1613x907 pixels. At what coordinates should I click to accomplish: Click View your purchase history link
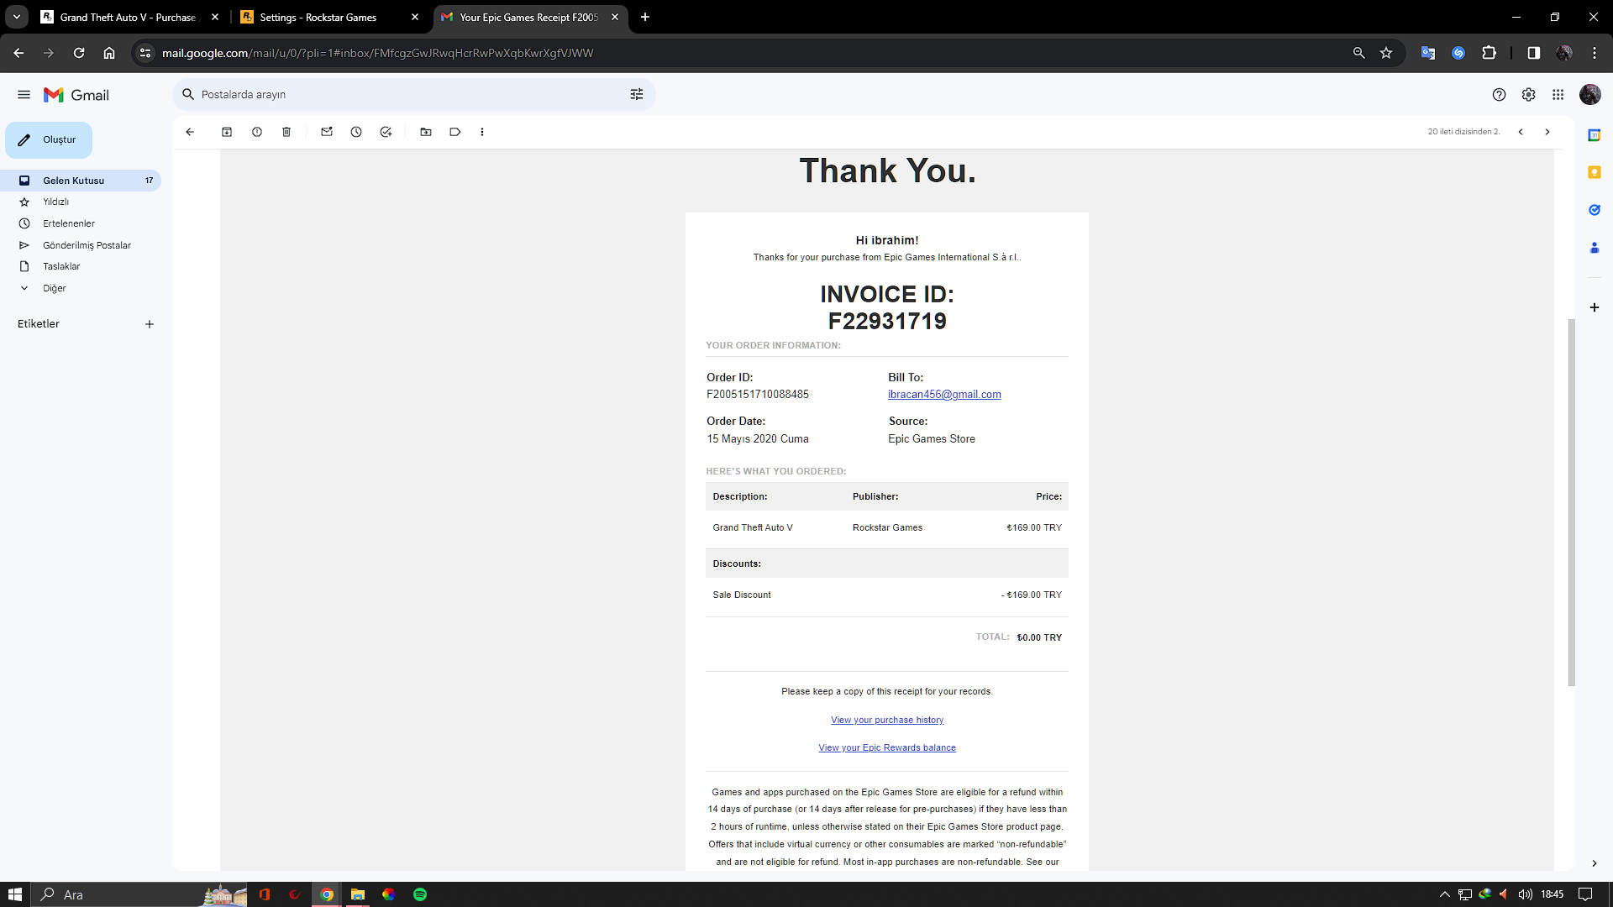point(886,720)
